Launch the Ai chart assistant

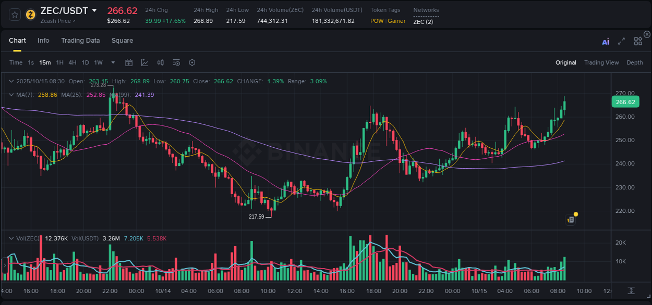[606, 41]
